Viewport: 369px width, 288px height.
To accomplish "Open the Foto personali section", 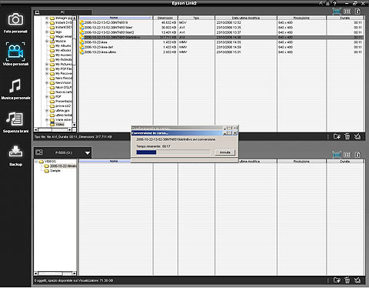I will pos(15,23).
